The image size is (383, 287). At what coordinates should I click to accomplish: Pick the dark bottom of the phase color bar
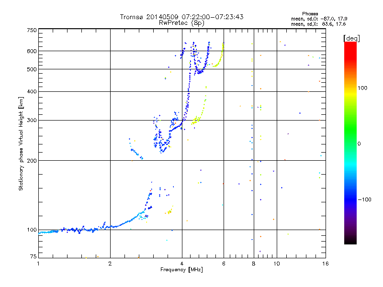coord(350,239)
